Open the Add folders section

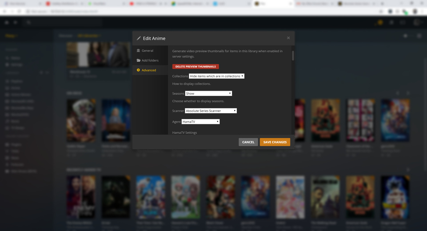coord(150,60)
